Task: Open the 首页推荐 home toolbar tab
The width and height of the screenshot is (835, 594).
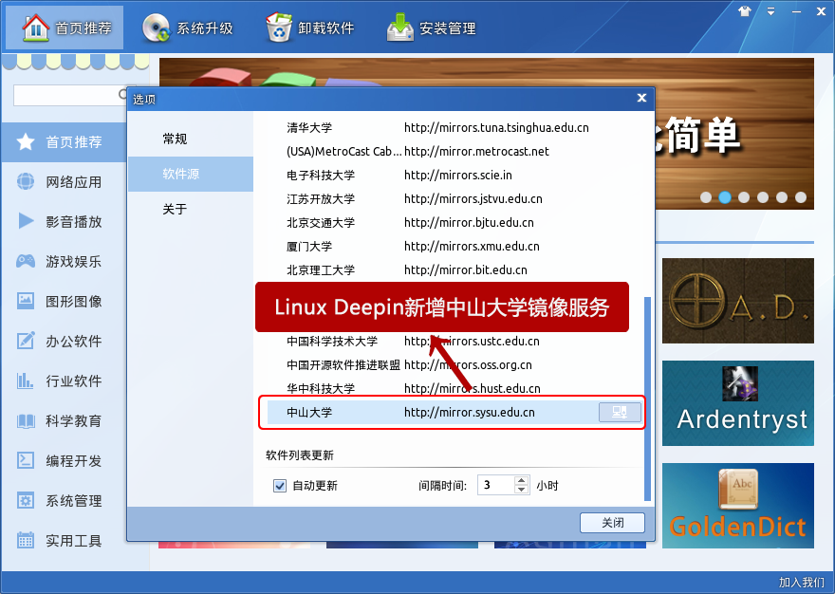Action: (x=65, y=28)
